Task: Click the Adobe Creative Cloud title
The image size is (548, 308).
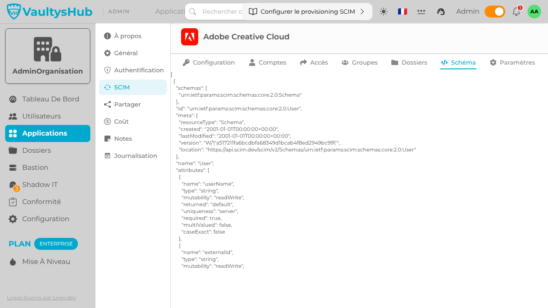Action: click(x=246, y=37)
